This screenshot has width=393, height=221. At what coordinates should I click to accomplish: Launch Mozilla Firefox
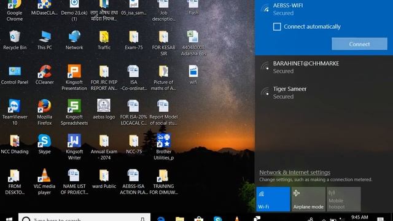pyautogui.click(x=45, y=112)
